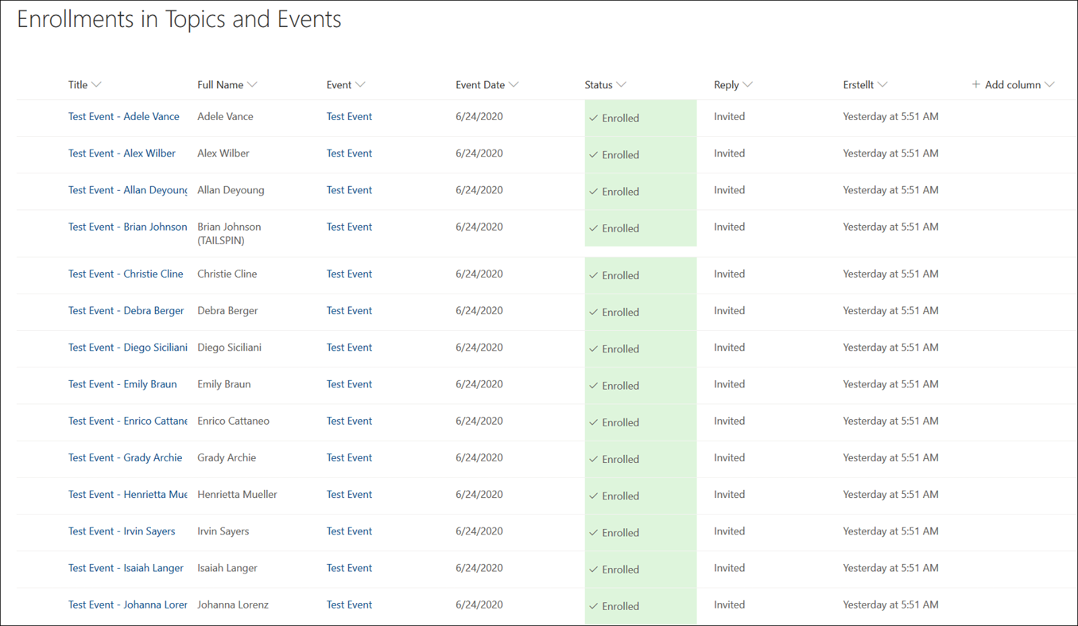Open the 'Test Event - Irvin Sayers' enrollment
1078x626 pixels.
[x=121, y=532]
